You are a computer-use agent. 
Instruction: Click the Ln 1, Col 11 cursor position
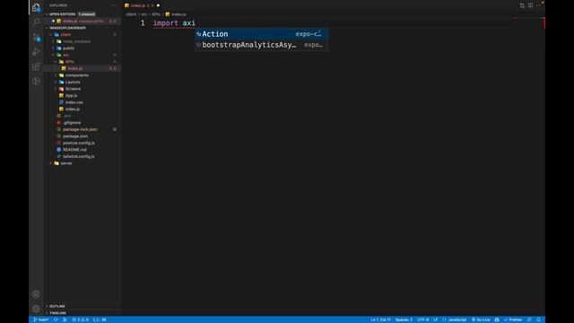(380, 319)
